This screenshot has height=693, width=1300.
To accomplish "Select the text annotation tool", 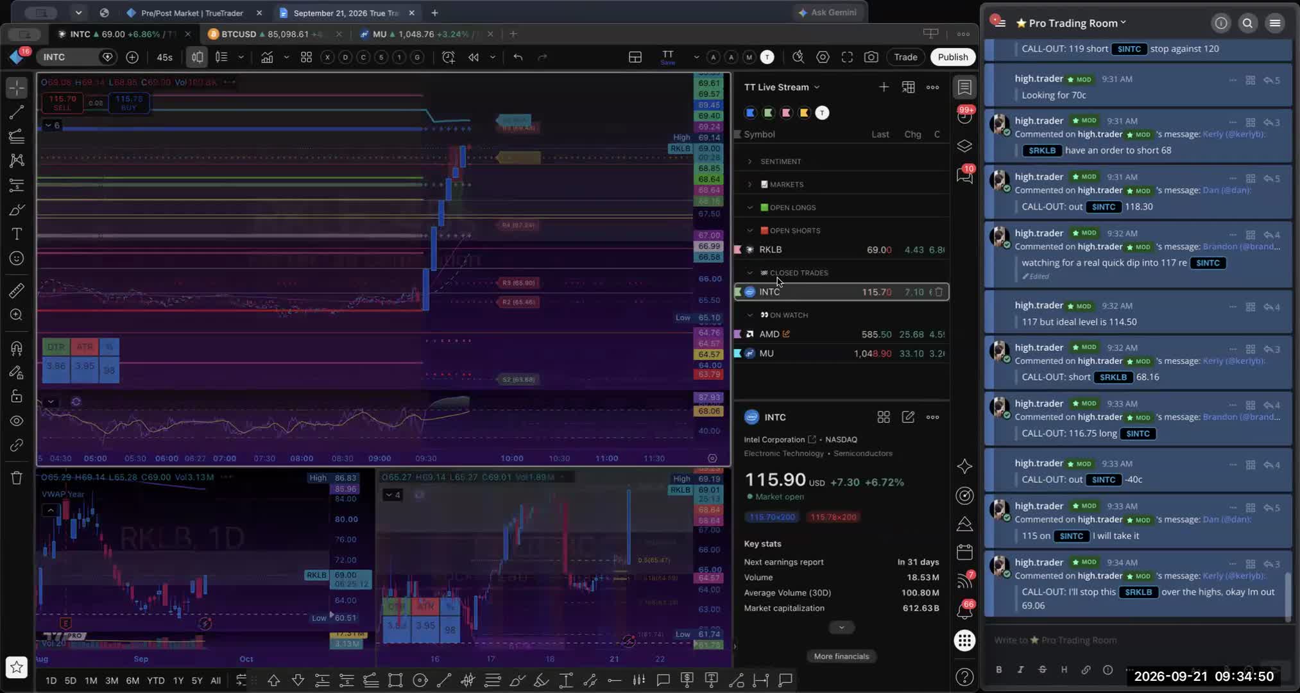I will (x=17, y=234).
